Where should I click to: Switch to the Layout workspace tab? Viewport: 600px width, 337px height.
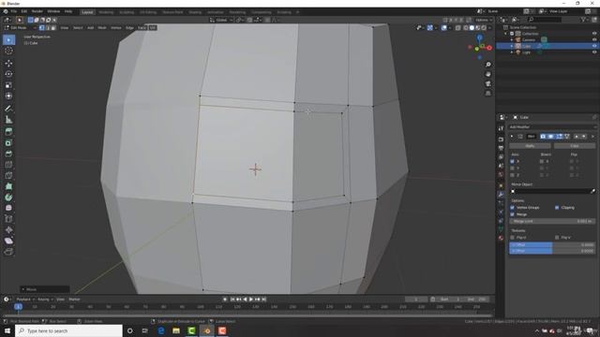point(87,12)
